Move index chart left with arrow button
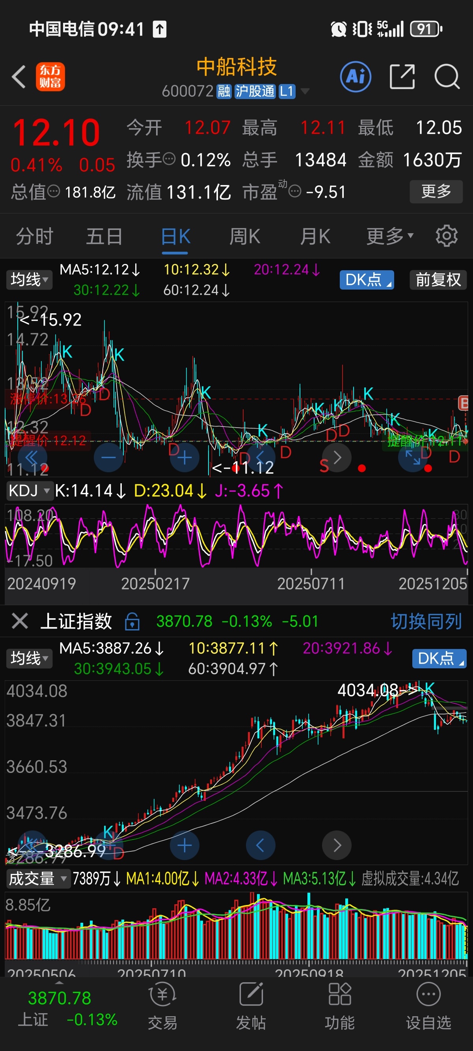This screenshot has width=473, height=1051. (260, 845)
